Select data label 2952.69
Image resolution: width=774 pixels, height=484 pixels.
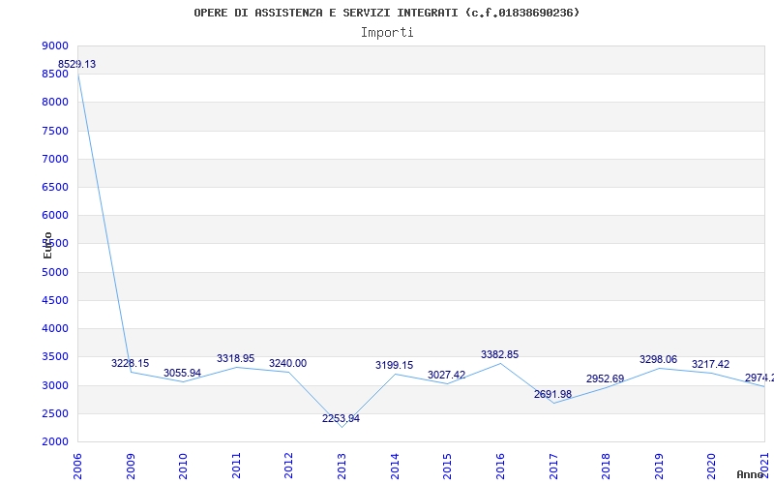(x=606, y=378)
